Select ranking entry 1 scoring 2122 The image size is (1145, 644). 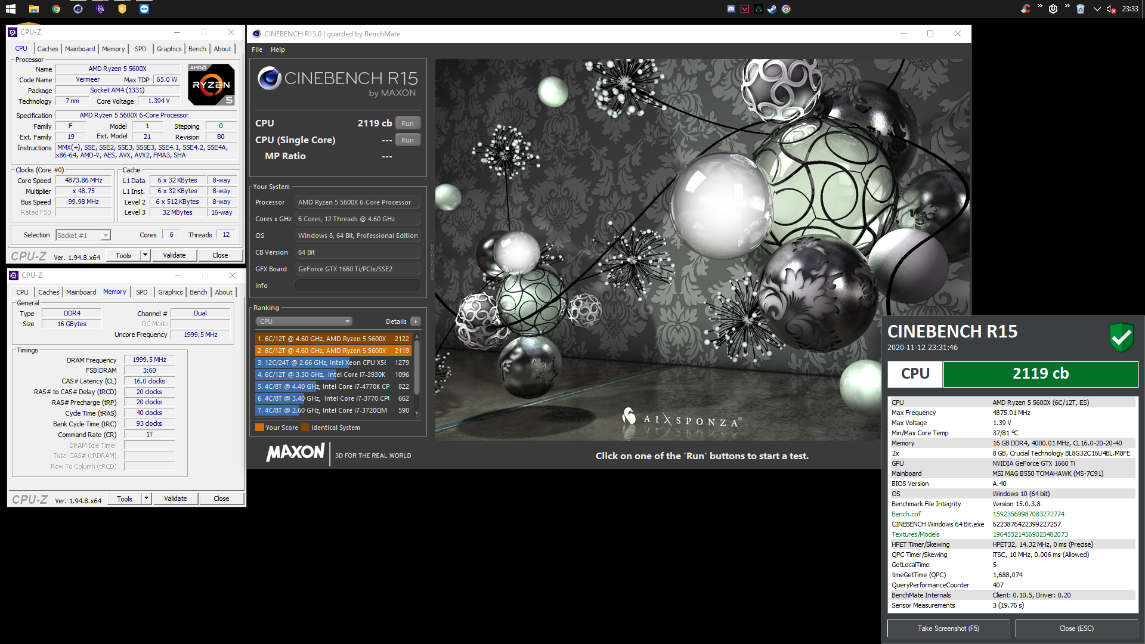pyautogui.click(x=333, y=339)
